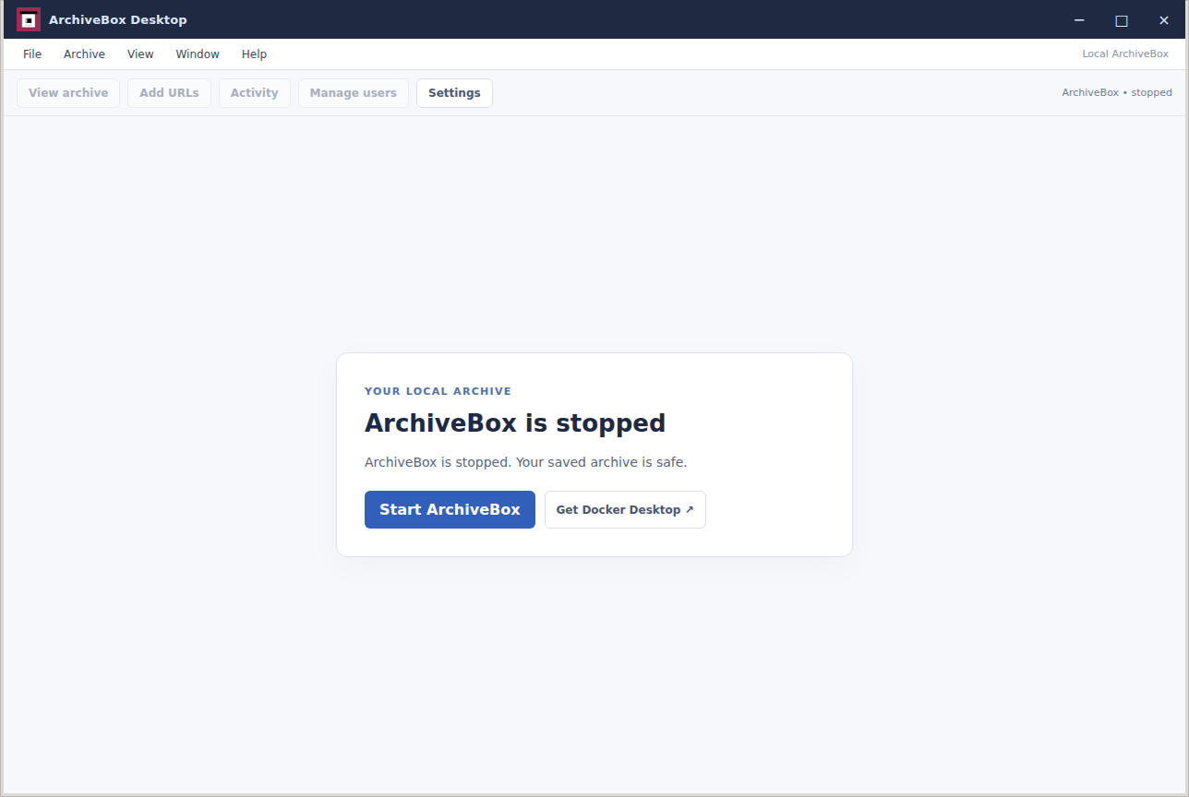Maximize the ArchiveBox Desktop window
The image size is (1189, 797).
[x=1122, y=20]
